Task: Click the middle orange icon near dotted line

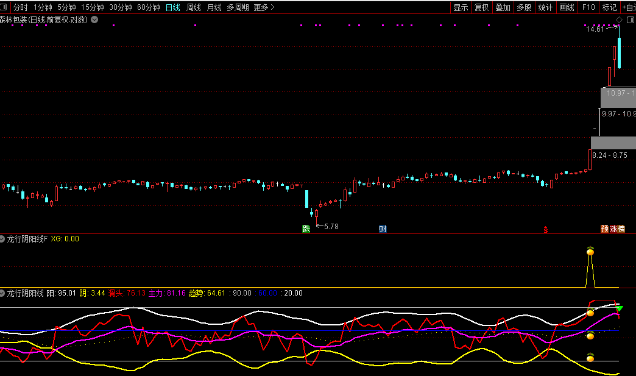Action: click(590, 335)
